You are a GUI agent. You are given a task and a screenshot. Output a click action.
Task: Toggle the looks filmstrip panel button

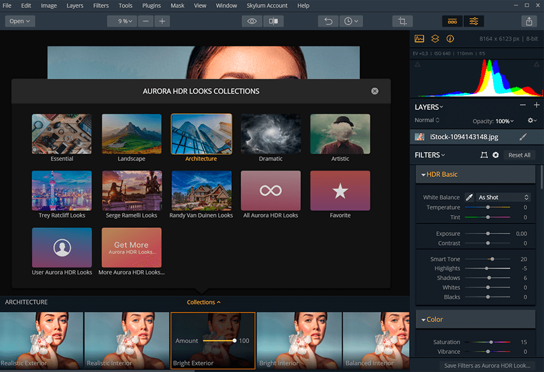[452, 21]
